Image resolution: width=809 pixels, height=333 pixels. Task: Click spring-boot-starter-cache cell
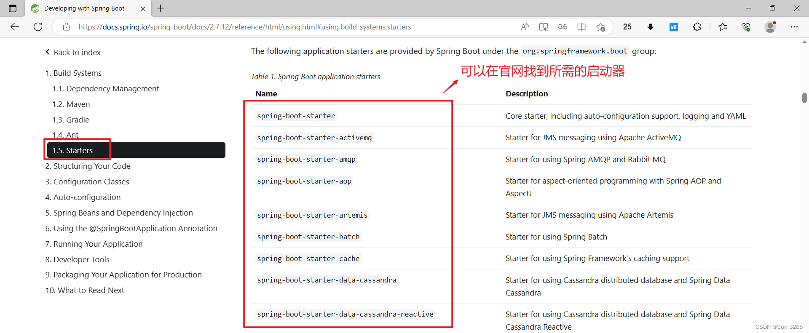(308, 258)
